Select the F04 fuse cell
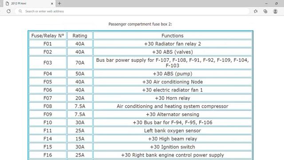This screenshot has width=284, height=160. [x=47, y=74]
